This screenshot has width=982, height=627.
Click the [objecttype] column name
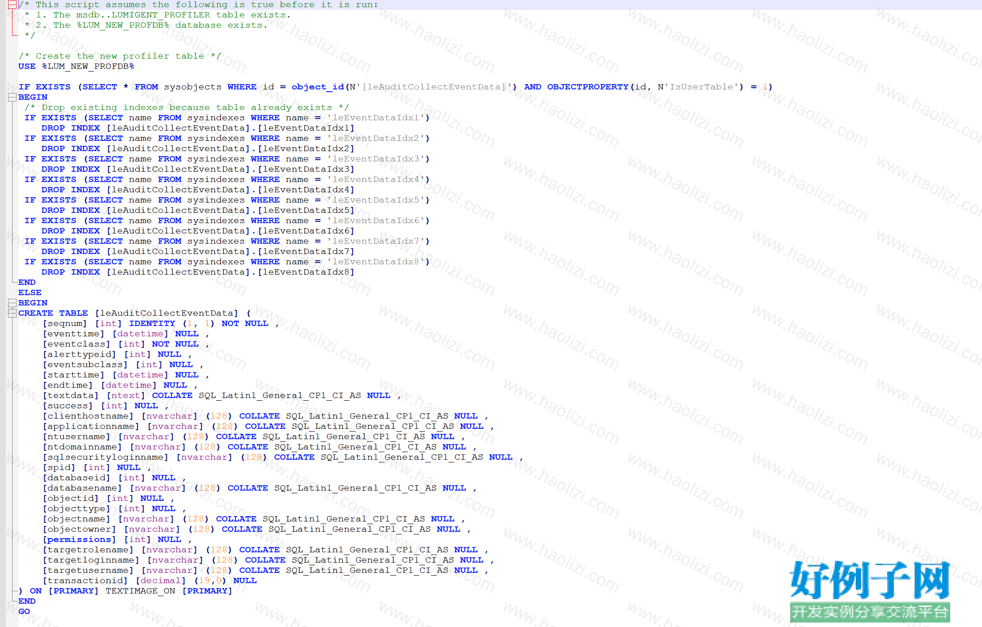click(x=76, y=508)
